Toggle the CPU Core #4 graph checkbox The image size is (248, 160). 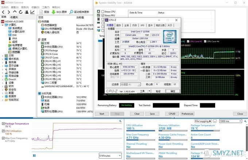point(205,41)
